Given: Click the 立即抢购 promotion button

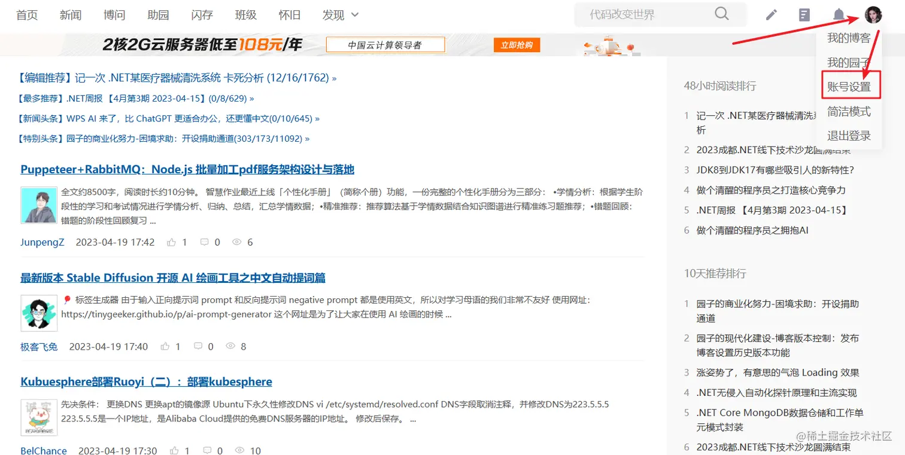Looking at the screenshot, I should point(516,44).
